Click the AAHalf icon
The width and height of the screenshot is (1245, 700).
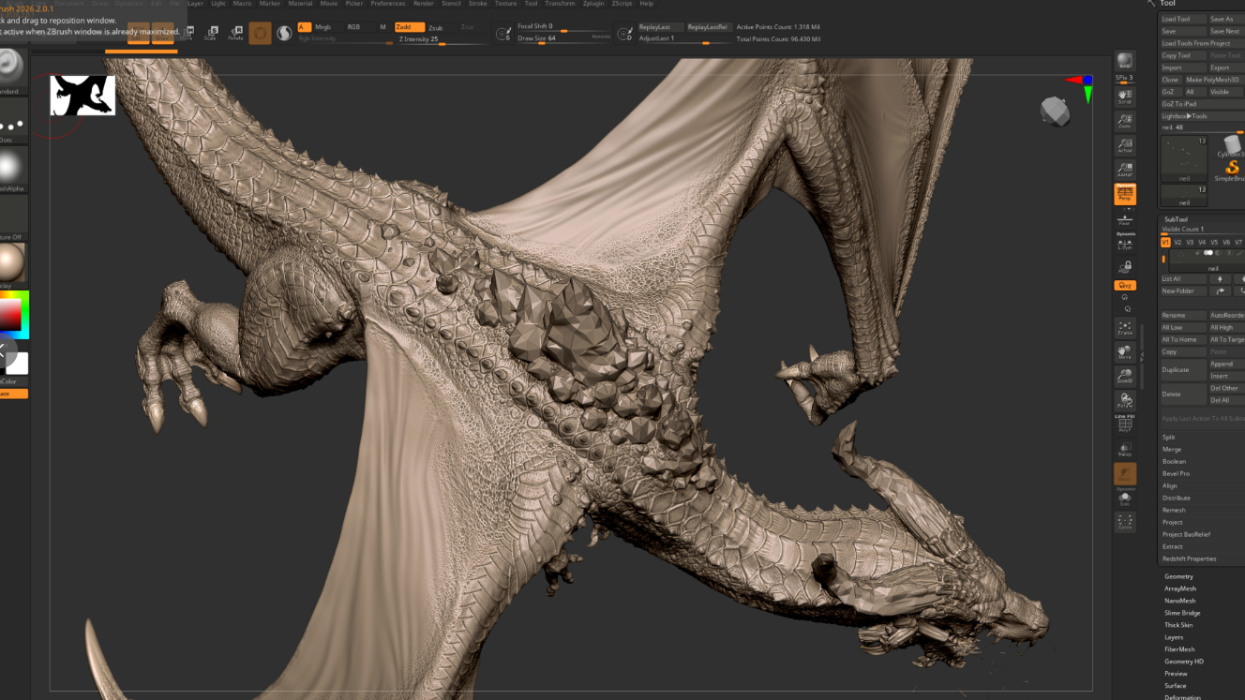point(1125,170)
